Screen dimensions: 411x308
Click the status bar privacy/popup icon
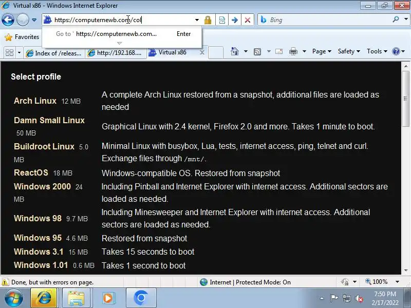click(345, 282)
